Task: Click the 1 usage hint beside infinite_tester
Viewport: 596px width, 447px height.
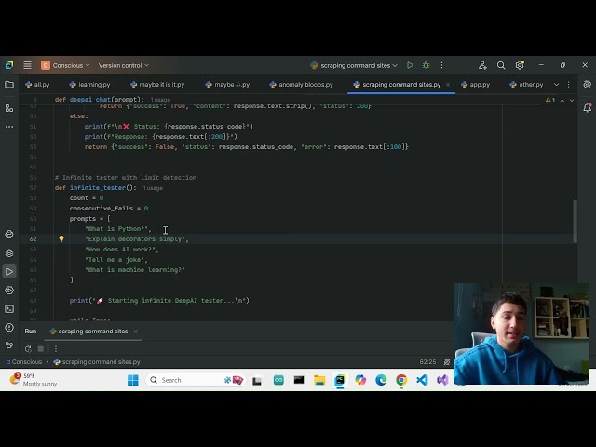Action: click(153, 188)
